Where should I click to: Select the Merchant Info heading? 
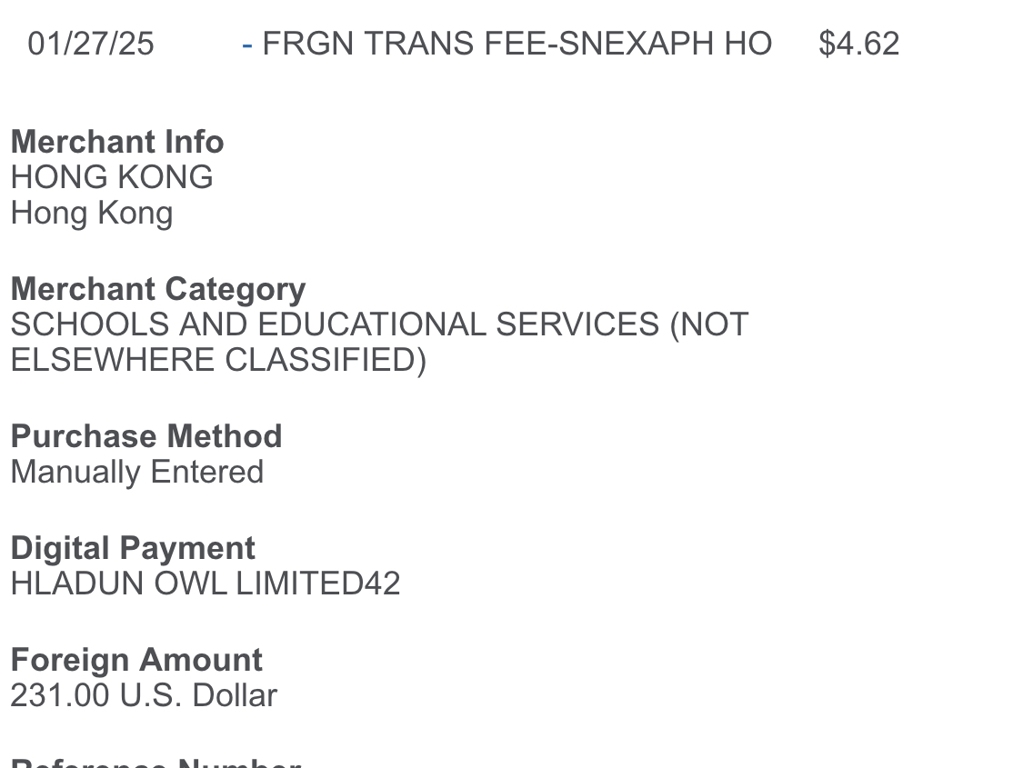click(117, 142)
